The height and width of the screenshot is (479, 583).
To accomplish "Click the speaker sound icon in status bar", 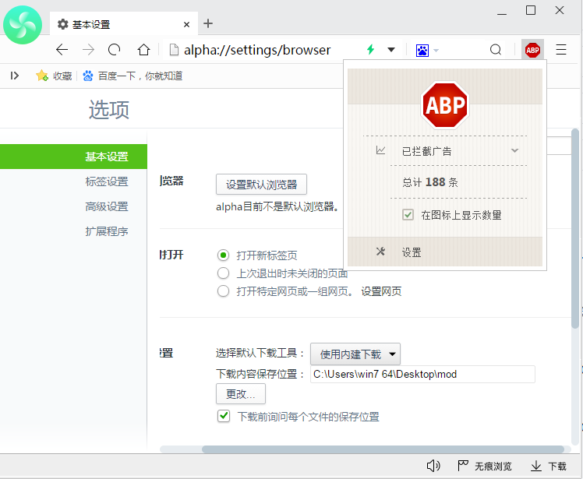I will point(433,466).
